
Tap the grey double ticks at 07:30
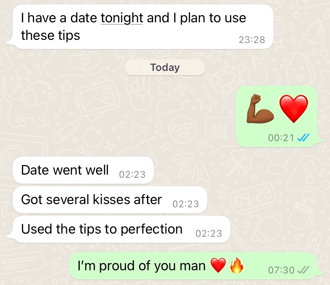(303, 270)
